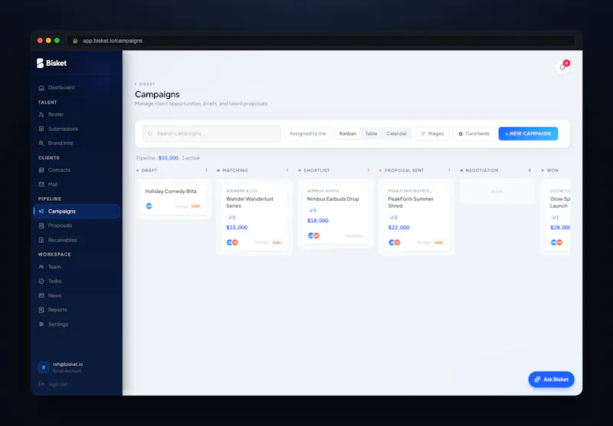This screenshot has height=426, width=613.
Task: Click the $18,000 campaign value
Action: coord(318,221)
